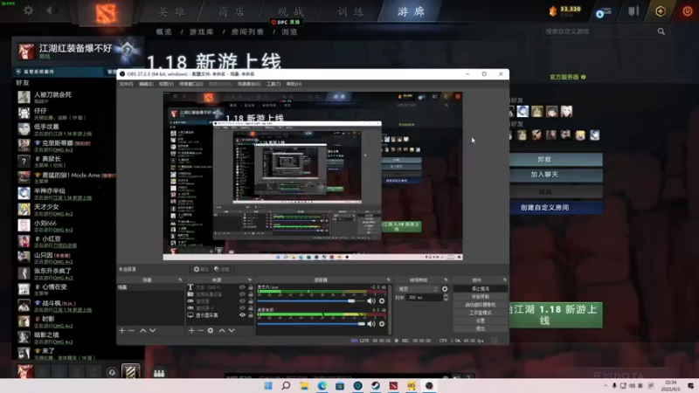Remove the selected scene with minus icon
Image resolution: width=699 pixels, height=393 pixels.
(132, 331)
